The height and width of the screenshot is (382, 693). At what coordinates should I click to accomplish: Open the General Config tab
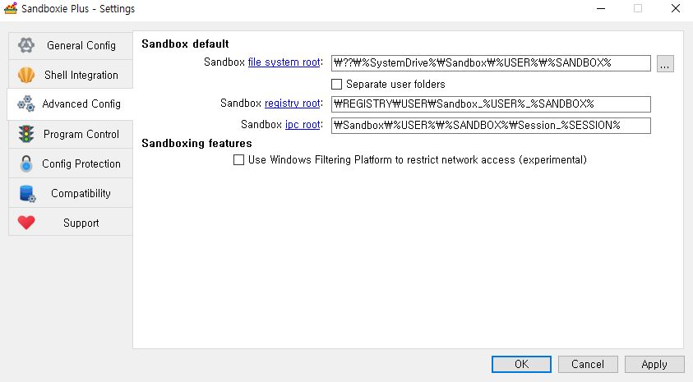tap(70, 45)
